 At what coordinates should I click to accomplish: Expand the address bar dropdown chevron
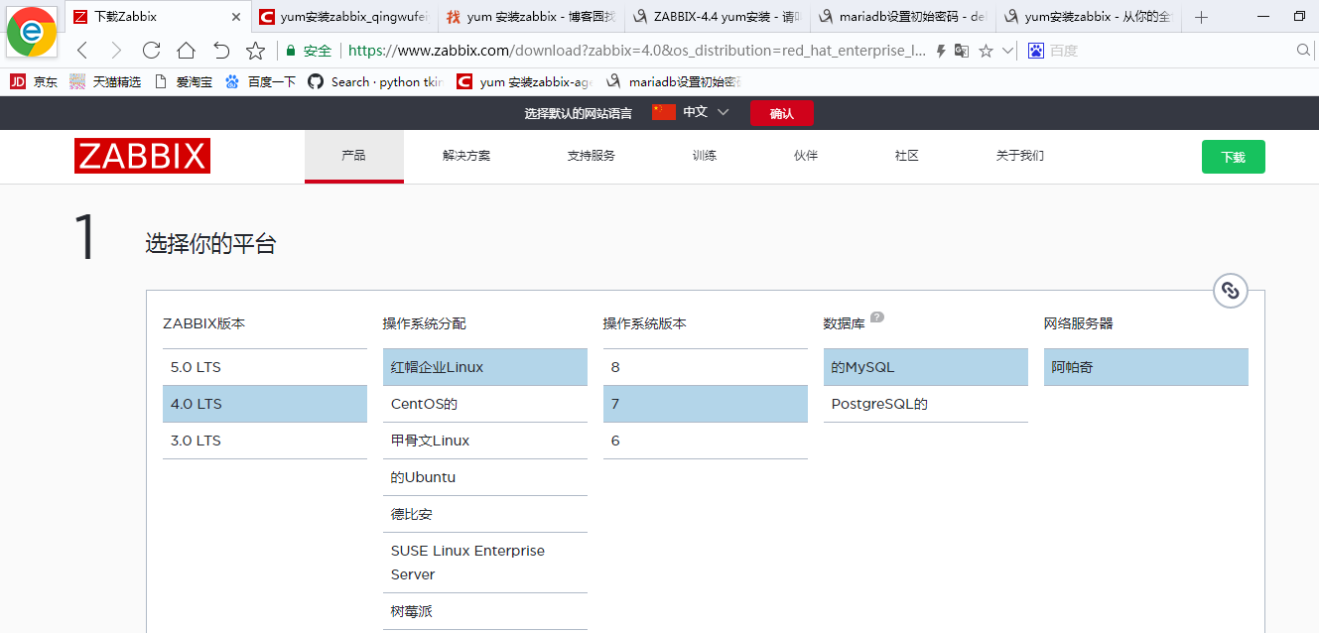pyautogui.click(x=1008, y=51)
